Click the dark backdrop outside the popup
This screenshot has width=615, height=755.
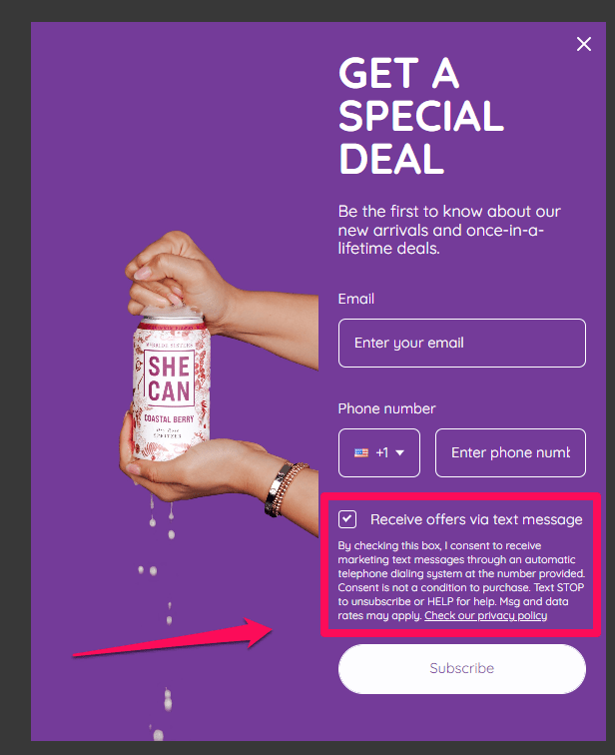coord(14,399)
